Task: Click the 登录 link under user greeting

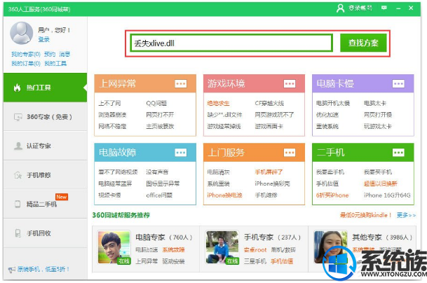Action: coord(44,39)
